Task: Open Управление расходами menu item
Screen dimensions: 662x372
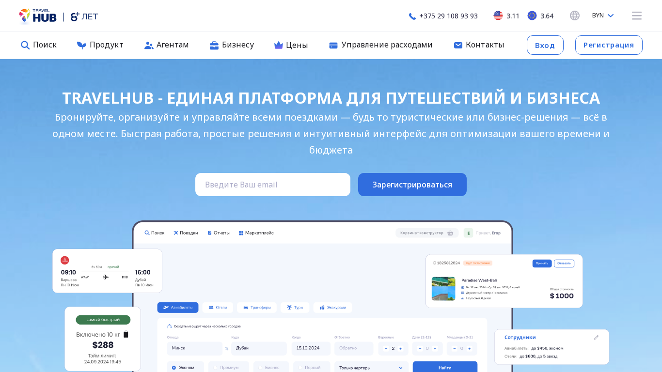Action: click(380, 45)
